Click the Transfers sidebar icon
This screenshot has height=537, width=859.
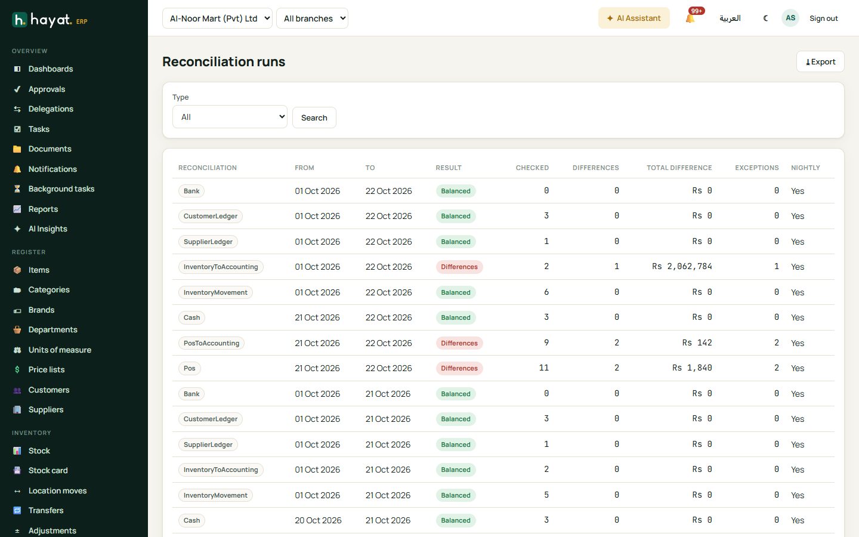[17, 511]
